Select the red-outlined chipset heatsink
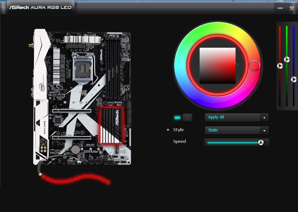This screenshot has width=298, height=212. (112, 126)
